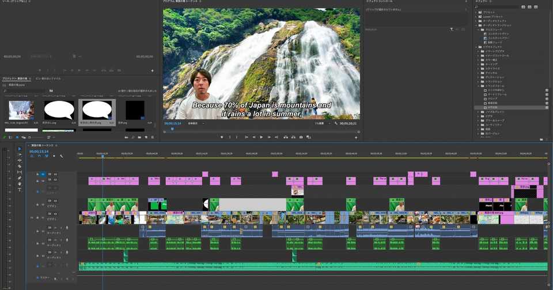Image resolution: width=553 pixels, height=290 pixels.
Task: Click the Extract button in Program Monitor
Action: click(x=293, y=137)
